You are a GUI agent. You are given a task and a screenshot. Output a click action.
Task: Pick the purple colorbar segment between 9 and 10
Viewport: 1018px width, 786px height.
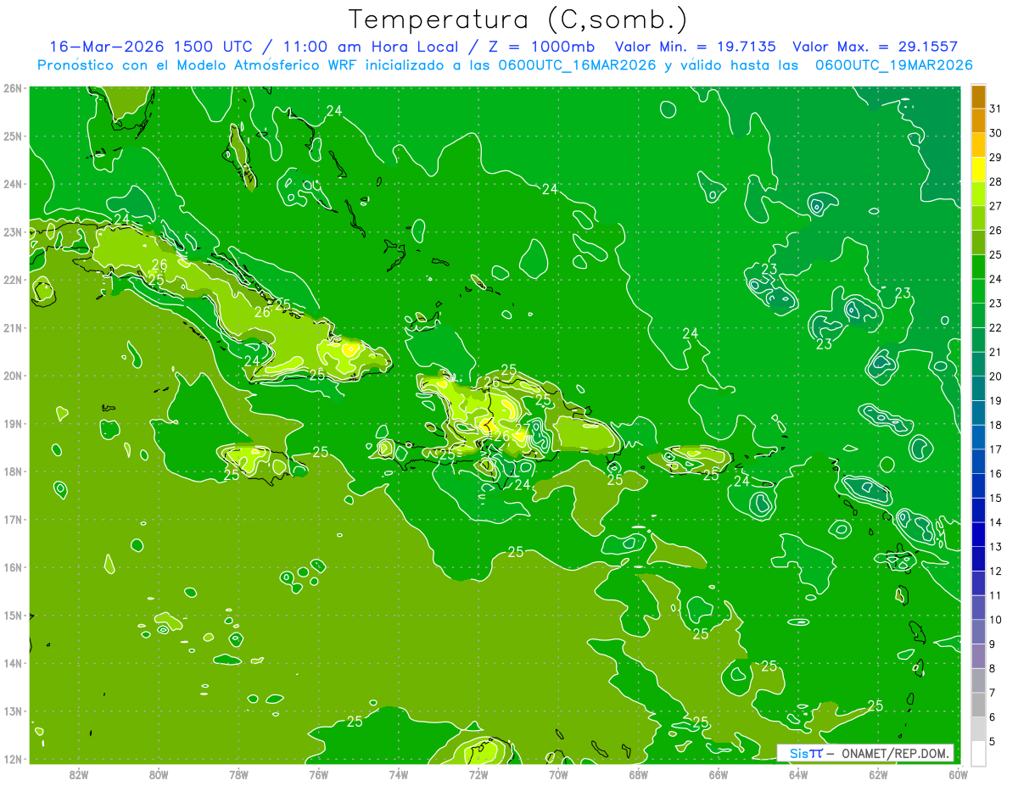978,632
